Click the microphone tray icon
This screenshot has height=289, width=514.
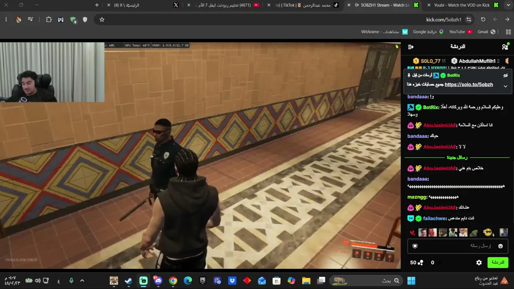[71, 281]
